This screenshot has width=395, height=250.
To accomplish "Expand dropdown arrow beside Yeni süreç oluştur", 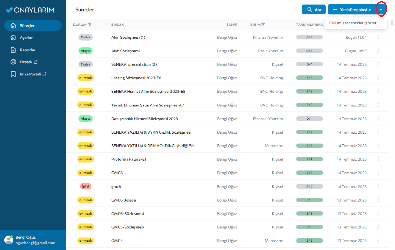I will 381,10.
